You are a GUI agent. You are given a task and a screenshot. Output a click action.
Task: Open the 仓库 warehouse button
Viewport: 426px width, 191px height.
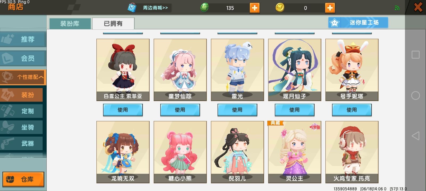click(23, 179)
